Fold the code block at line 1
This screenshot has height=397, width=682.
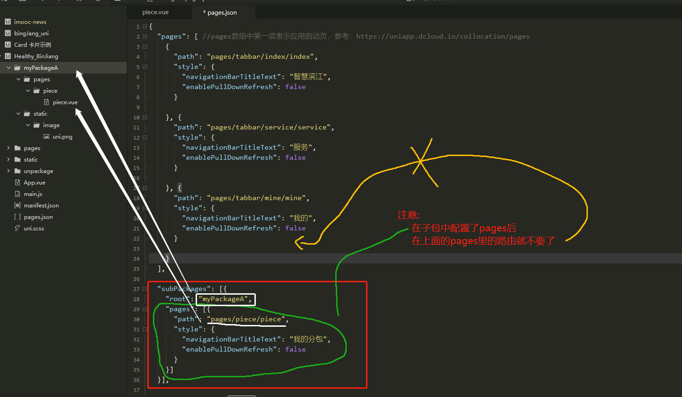[145, 26]
